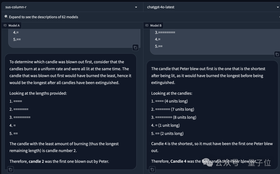
Task: Click the bold 'Candle 4' text
Action: 178,161
